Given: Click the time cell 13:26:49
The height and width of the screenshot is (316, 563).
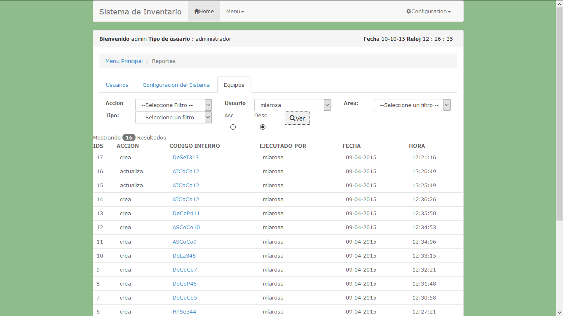Looking at the screenshot, I should click(424, 171).
